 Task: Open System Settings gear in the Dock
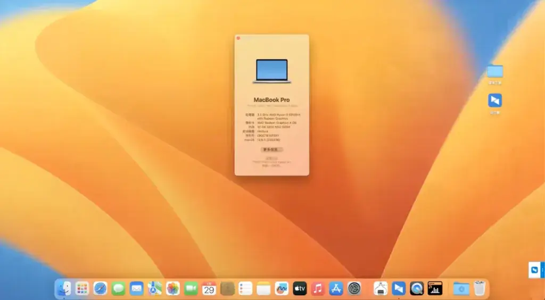[354, 288]
